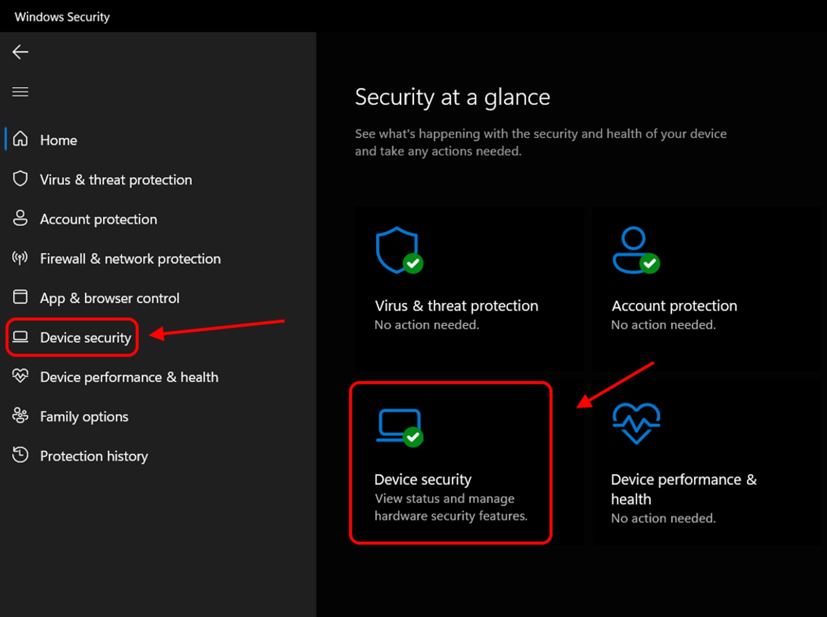Click the App & browser control window icon
Image resolution: width=827 pixels, height=617 pixels.
click(20, 297)
